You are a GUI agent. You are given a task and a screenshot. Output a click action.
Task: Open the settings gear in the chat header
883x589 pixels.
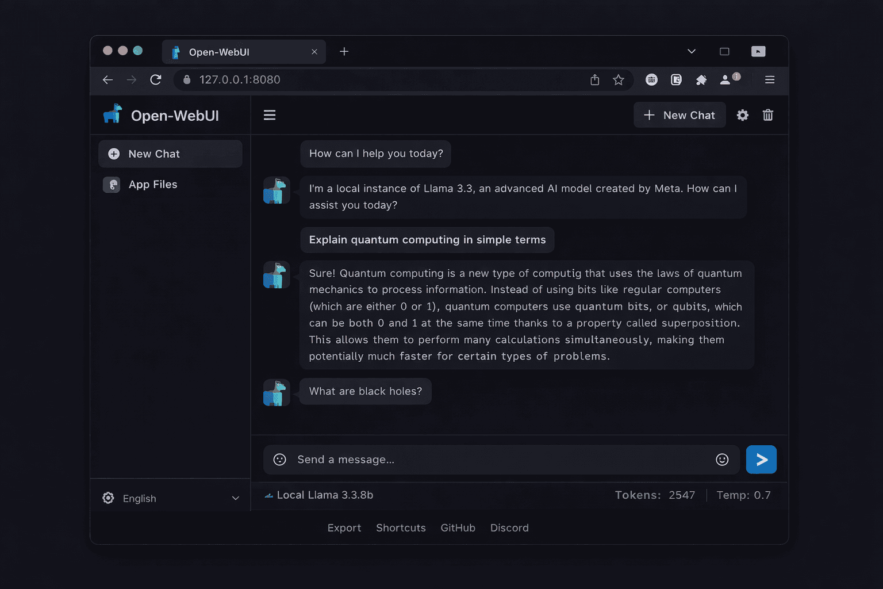point(743,115)
